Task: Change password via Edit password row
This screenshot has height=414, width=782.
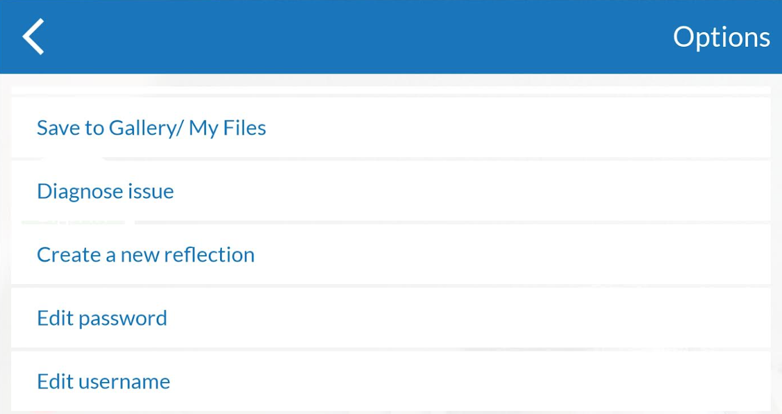Action: 390,319
